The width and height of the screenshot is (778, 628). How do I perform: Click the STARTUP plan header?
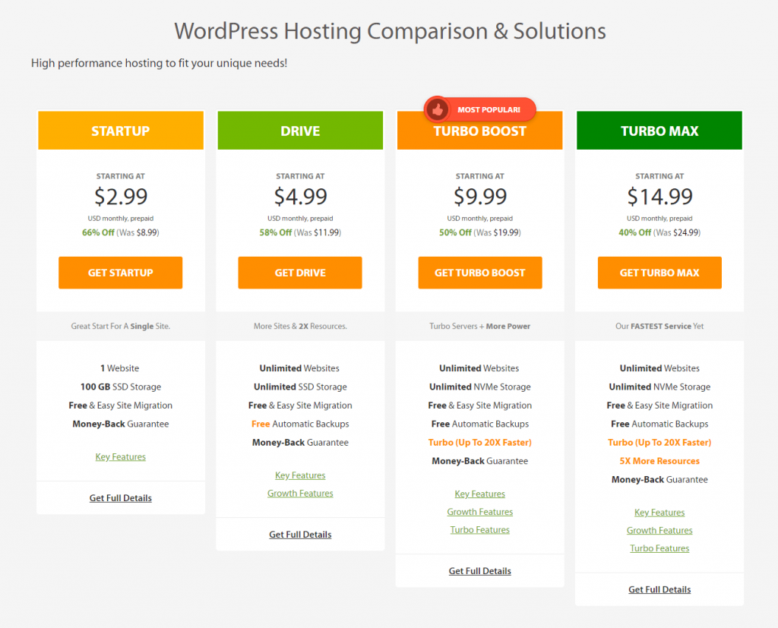[121, 131]
